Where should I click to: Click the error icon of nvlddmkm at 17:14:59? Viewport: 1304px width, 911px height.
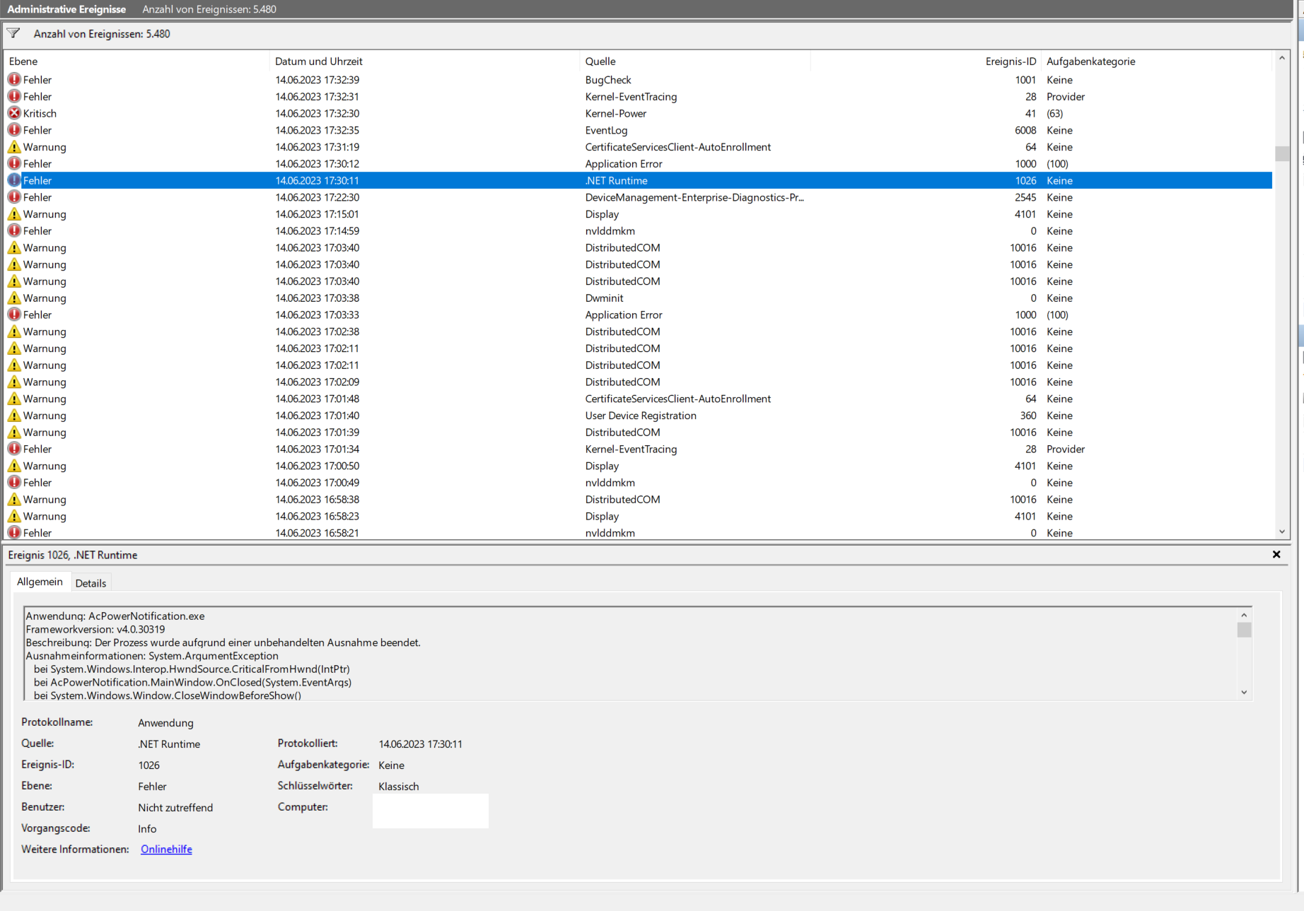coord(14,231)
